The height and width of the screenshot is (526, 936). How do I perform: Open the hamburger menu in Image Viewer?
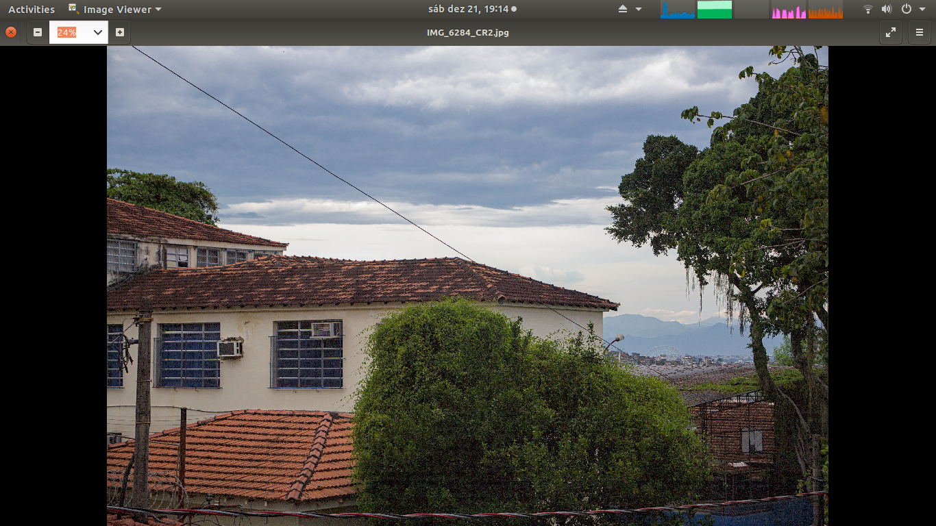(920, 32)
